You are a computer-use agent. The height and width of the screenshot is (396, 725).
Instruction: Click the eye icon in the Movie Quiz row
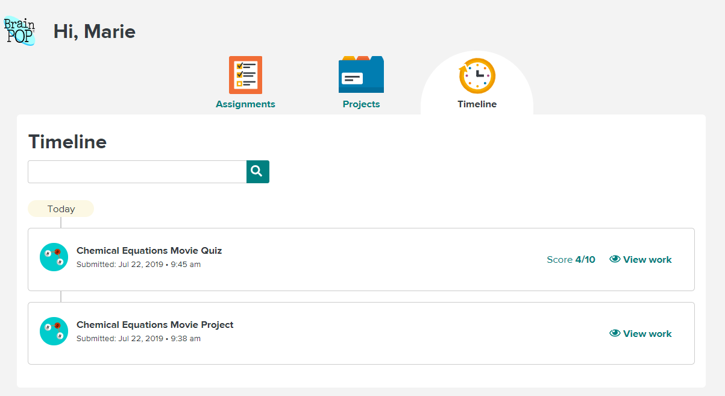pyautogui.click(x=615, y=259)
